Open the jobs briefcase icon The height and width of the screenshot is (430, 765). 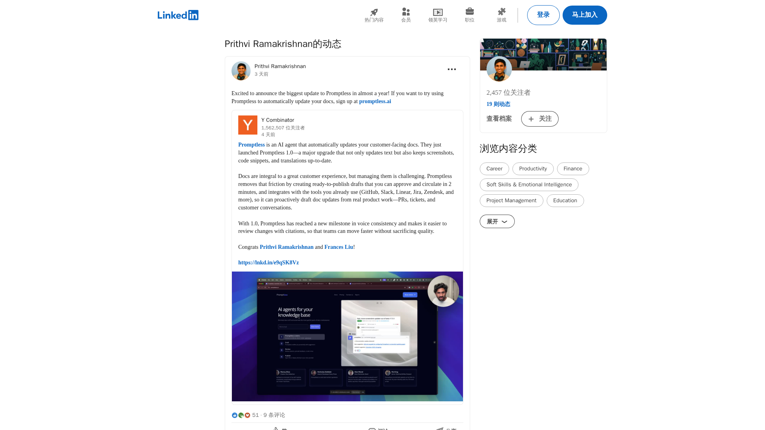tap(469, 12)
